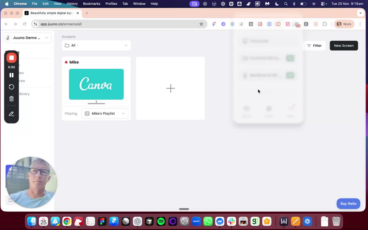
Task: Toggle Do Not Disturb moon icon
Action: pyautogui.click(x=277, y=4)
